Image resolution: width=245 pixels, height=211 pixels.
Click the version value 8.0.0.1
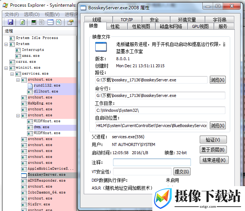tap(123, 59)
